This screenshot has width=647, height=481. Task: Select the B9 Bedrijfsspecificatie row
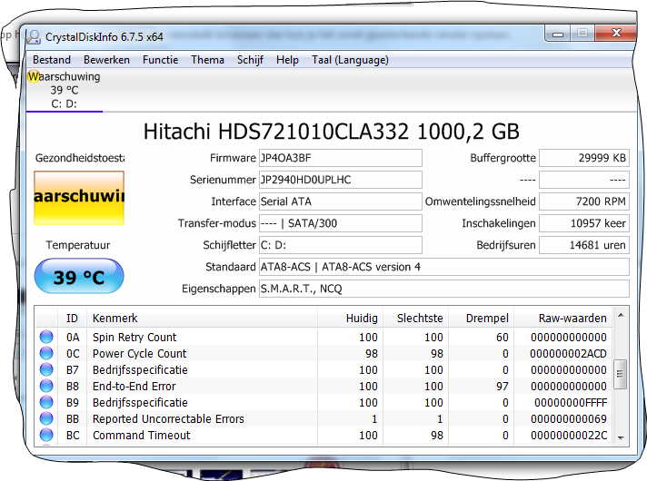pyautogui.click(x=323, y=403)
